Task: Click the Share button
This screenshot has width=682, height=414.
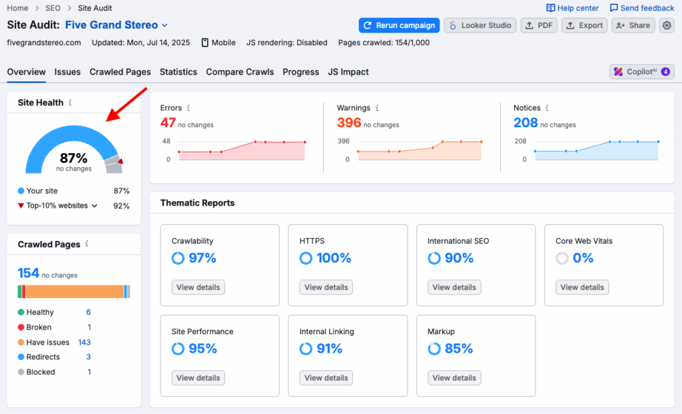Action: point(633,25)
